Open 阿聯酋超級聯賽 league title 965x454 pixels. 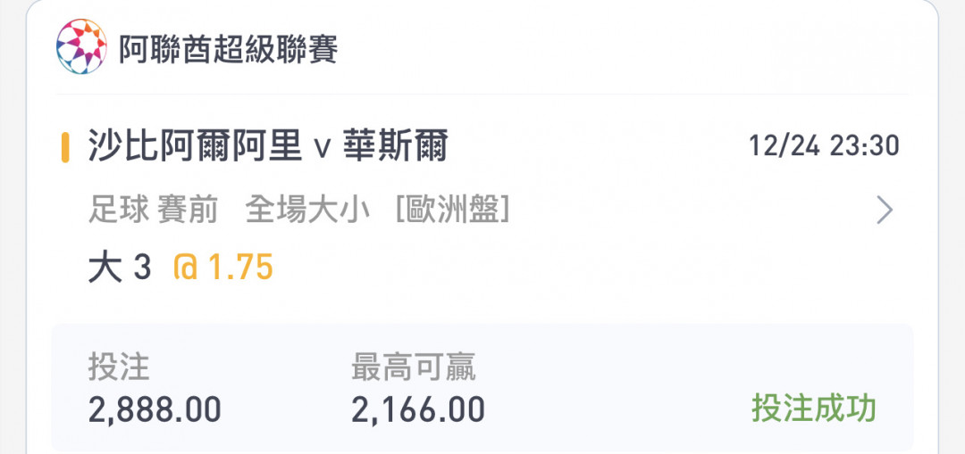(229, 49)
